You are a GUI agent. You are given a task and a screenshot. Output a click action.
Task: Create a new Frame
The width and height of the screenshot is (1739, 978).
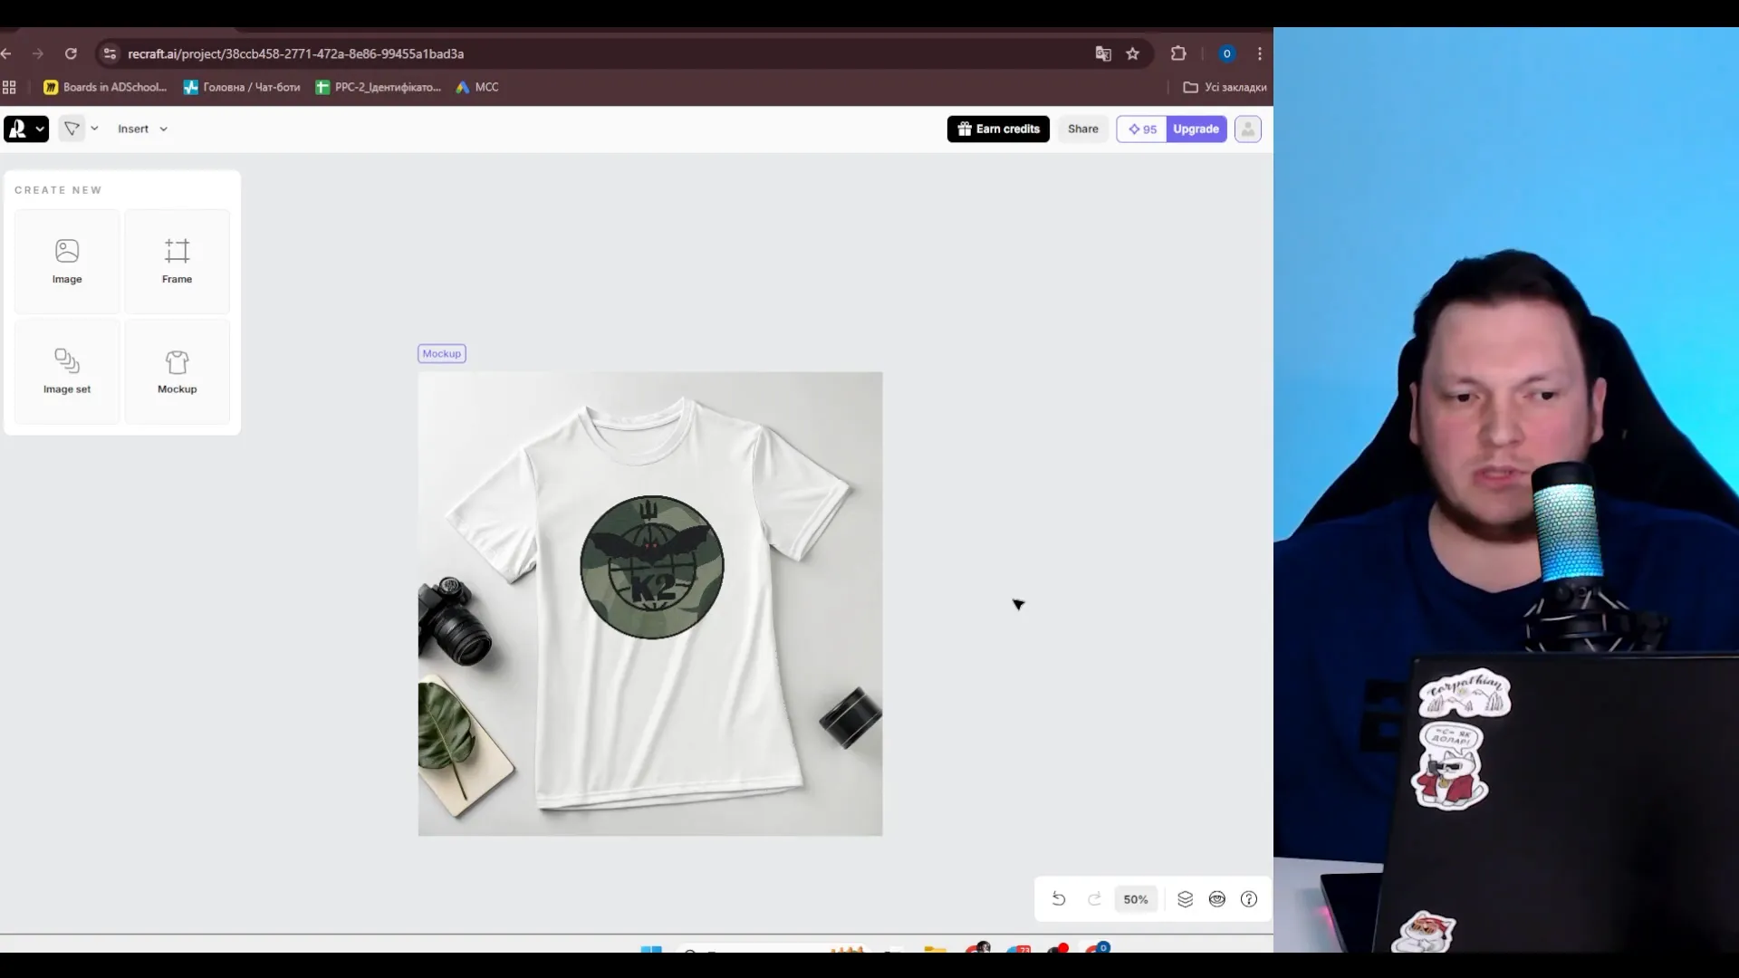[x=177, y=262]
